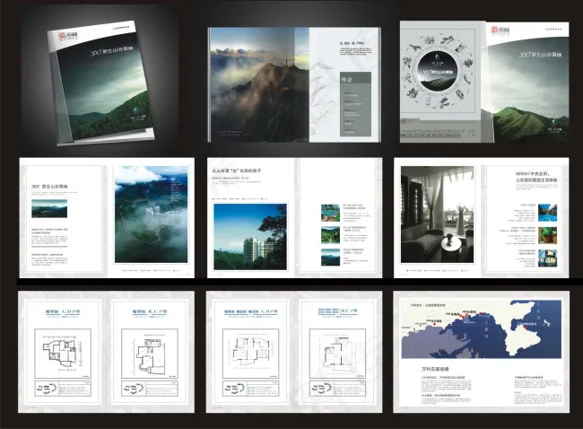Click the red marker on the location map
Viewport: 583px width, 429px height.
point(467,315)
